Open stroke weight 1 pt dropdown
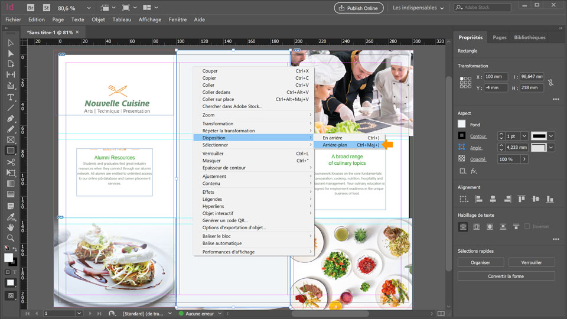The image size is (567, 319). pyautogui.click(x=524, y=136)
